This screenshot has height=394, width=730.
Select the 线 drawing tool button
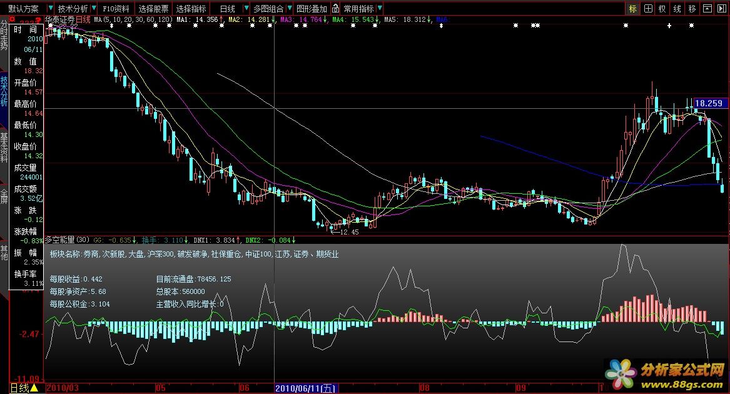[x=677, y=9]
